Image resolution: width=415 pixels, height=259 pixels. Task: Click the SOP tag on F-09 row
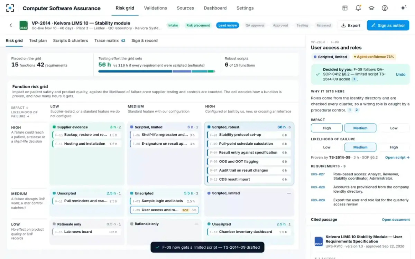click(185, 210)
